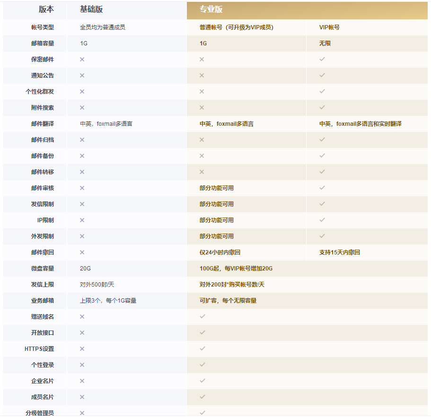
Task: Click VIP checkmark in IP限制 row
Action: (x=322, y=220)
